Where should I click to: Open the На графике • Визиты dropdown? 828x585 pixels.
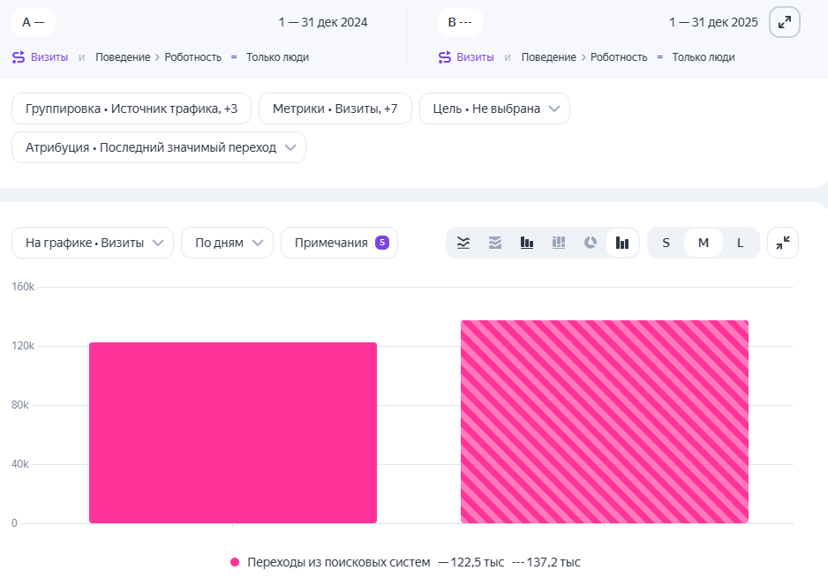(93, 243)
